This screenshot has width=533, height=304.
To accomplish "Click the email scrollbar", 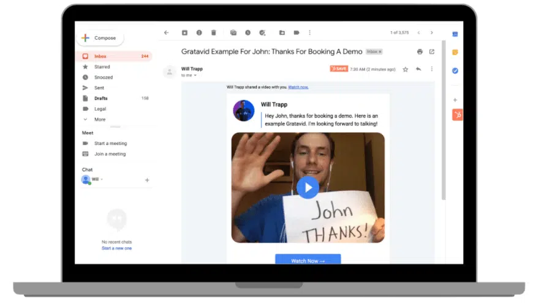I will [444, 120].
